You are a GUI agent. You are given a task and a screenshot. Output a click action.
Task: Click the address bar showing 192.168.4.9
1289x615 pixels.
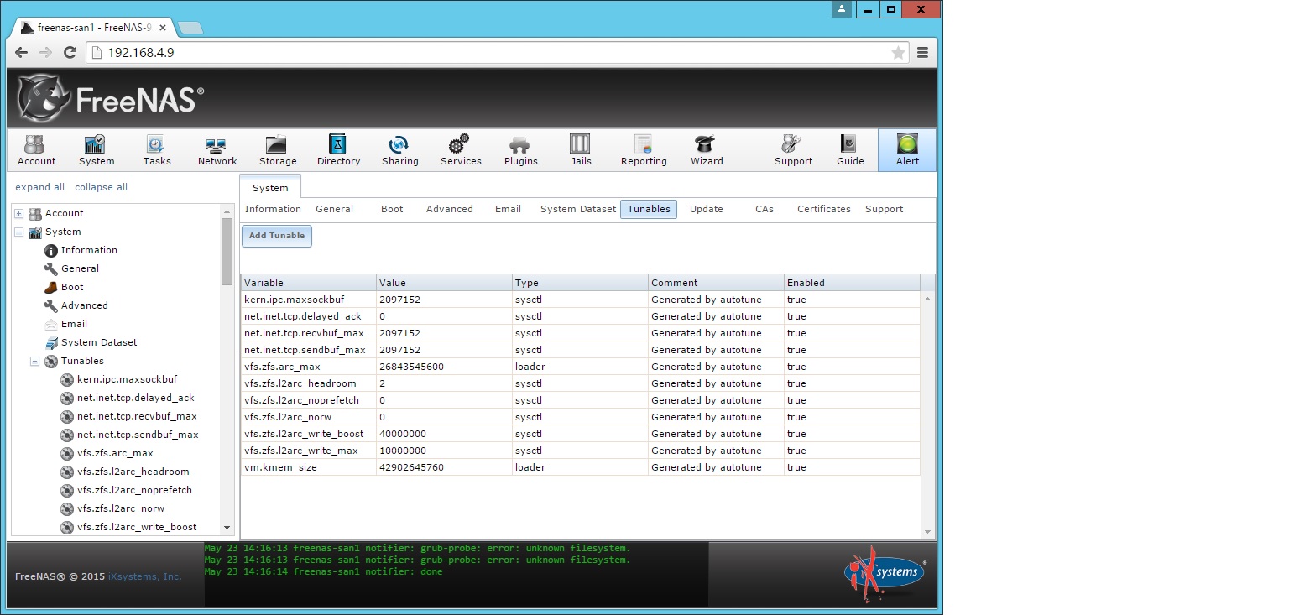coord(497,52)
